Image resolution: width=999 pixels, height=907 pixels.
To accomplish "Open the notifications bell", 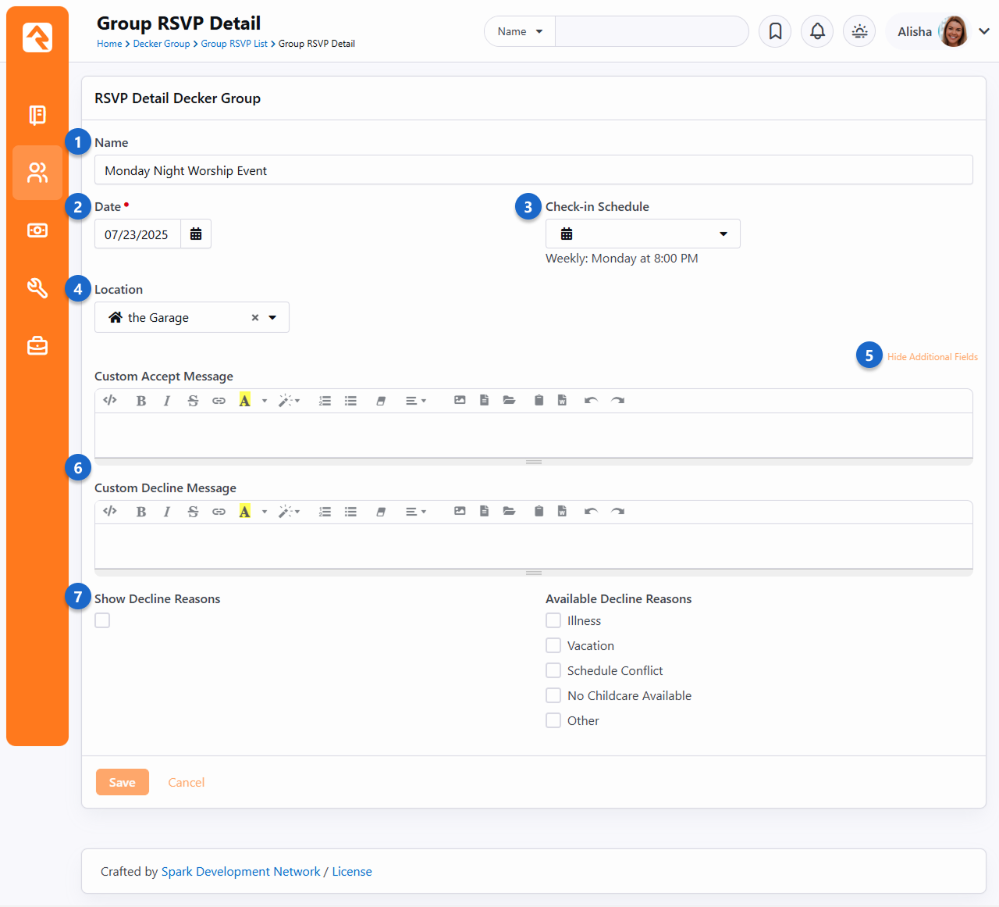I will 817,31.
